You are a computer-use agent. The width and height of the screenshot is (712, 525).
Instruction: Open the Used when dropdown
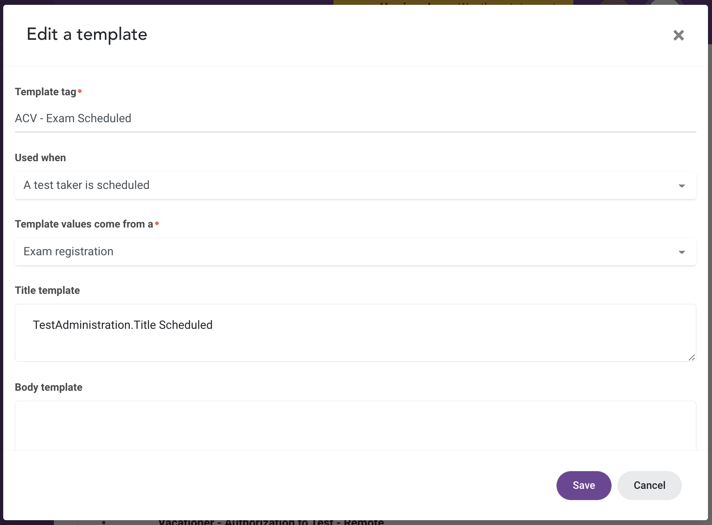tap(355, 185)
